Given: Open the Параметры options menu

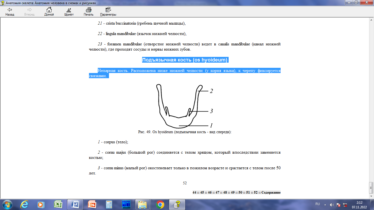Looking at the screenshot, I should click(x=108, y=12).
